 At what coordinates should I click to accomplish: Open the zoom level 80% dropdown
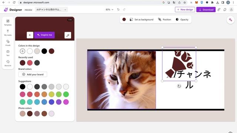pyautogui.click(x=110, y=10)
